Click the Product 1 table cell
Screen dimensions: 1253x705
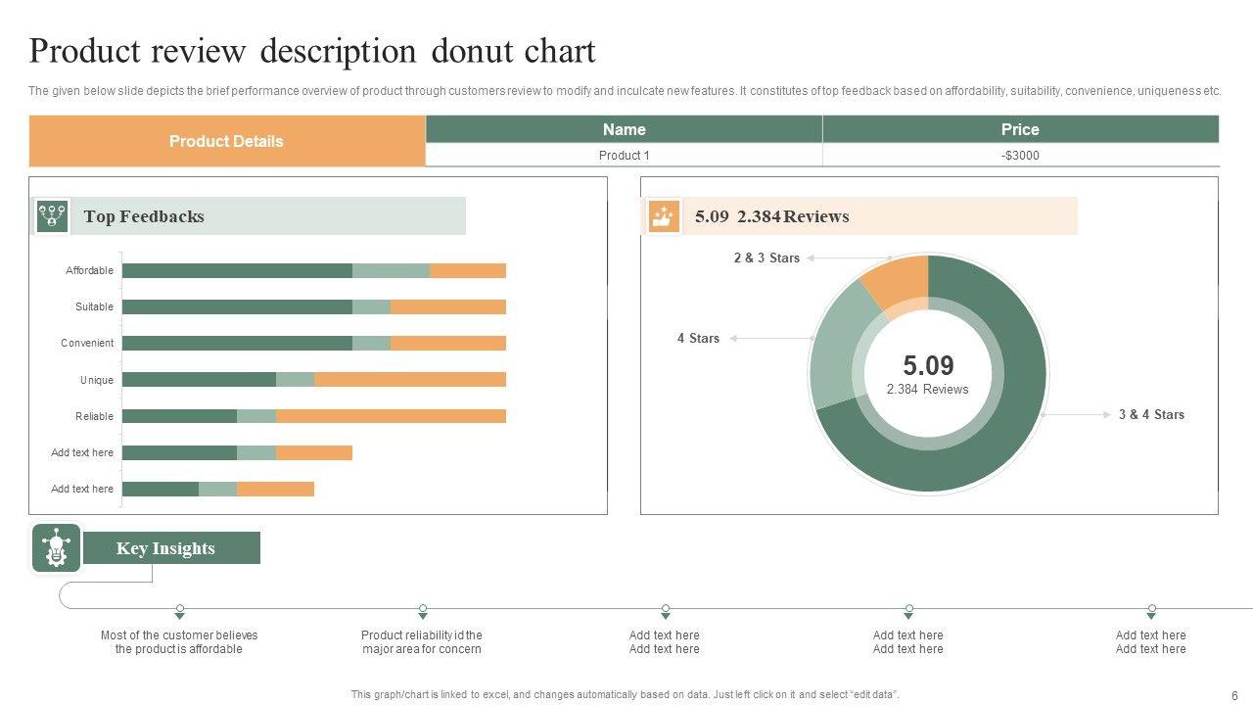click(x=624, y=156)
